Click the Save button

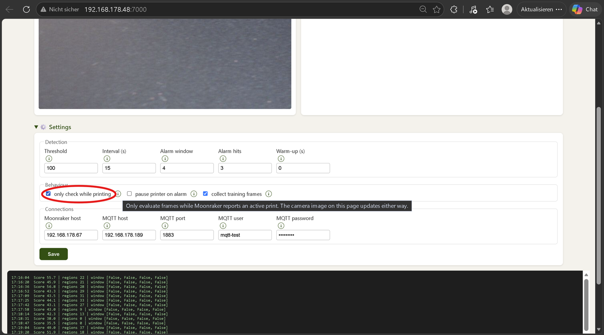pos(54,254)
